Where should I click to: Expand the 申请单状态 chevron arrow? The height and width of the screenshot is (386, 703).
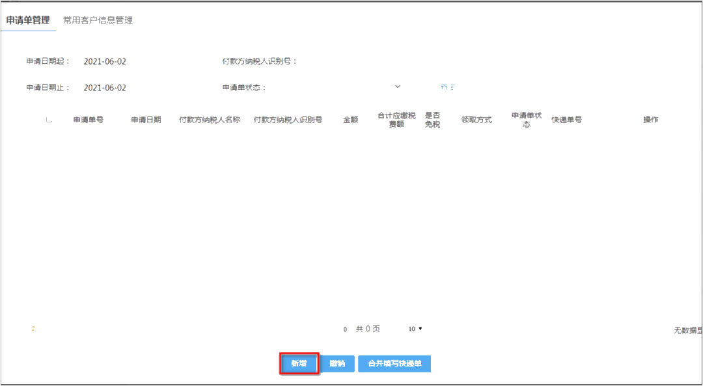(x=397, y=86)
